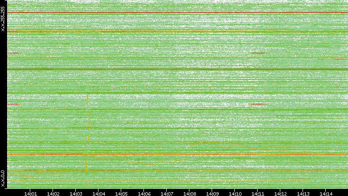The width and height of the screenshot is (348, 196).
Task: Click the 14:07 time axis label
Action: 167,194
